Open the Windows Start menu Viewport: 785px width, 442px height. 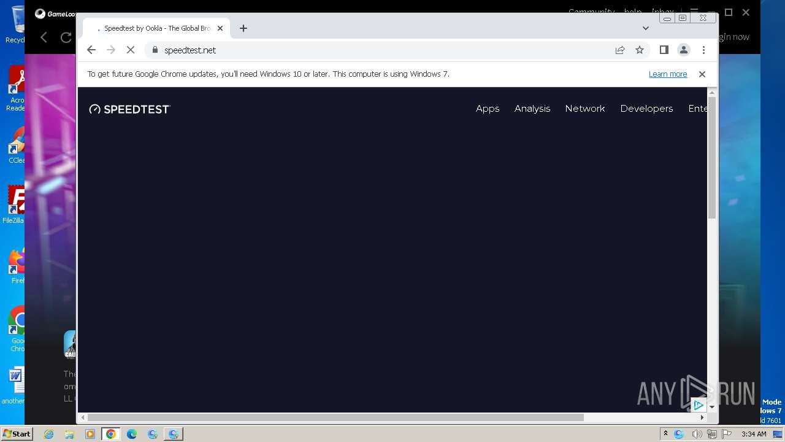click(17, 433)
